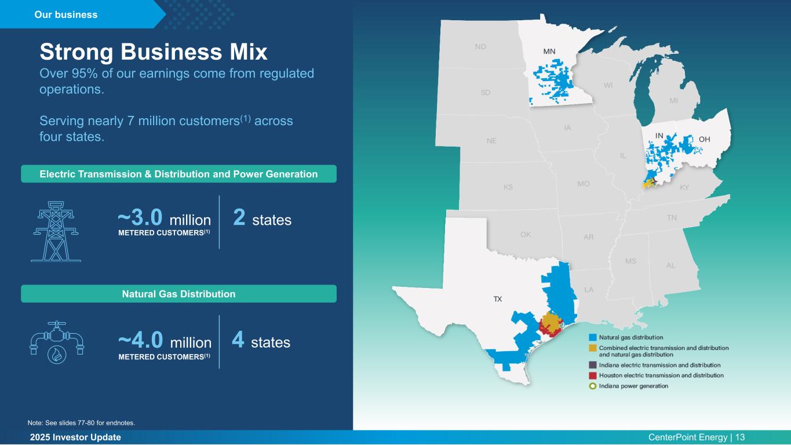Click the Indiana power generation circle marker in legend

[x=592, y=386]
